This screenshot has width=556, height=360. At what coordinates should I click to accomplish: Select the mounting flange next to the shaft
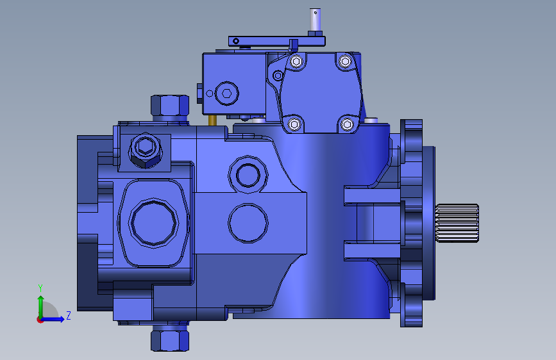coord(411,223)
